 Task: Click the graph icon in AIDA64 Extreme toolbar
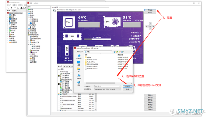pyautogui.click(x=25, y=8)
